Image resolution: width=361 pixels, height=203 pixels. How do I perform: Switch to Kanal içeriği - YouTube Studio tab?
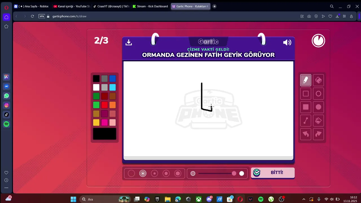coord(72,6)
